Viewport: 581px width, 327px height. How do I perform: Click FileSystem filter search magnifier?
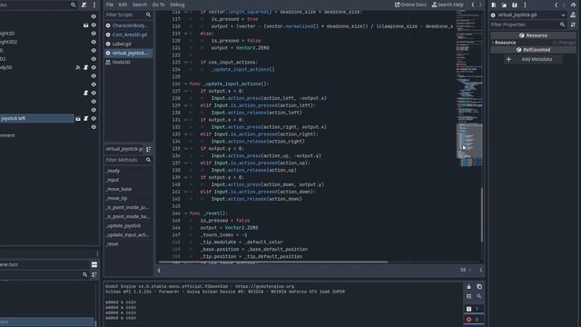point(84,274)
